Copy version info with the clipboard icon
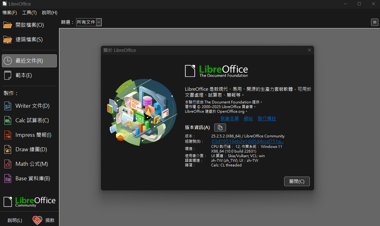 pyautogui.click(x=220, y=128)
